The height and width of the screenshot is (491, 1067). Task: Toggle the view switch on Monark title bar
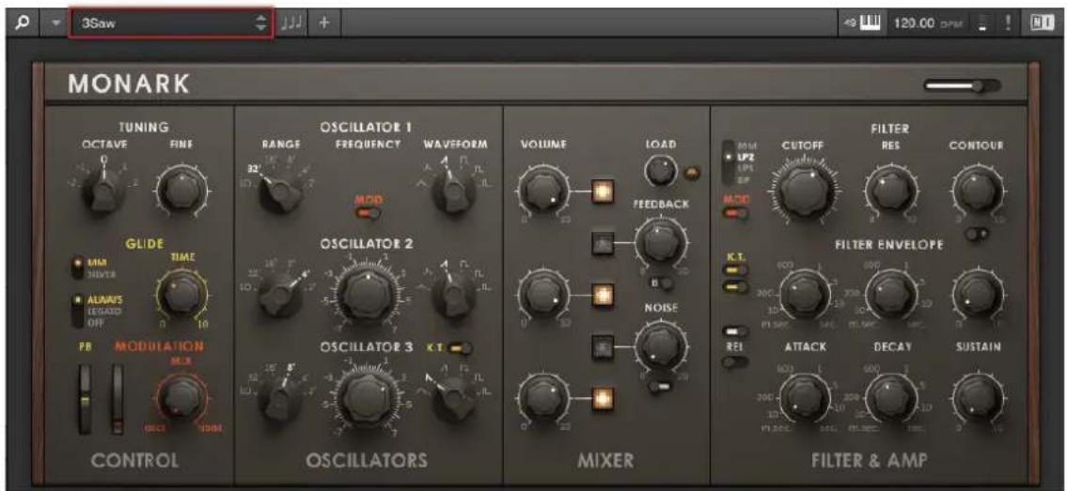pyautogui.click(x=962, y=85)
